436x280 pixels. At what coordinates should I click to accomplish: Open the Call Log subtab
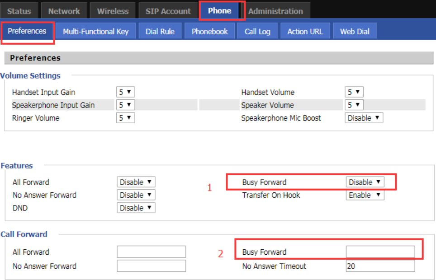[257, 32]
